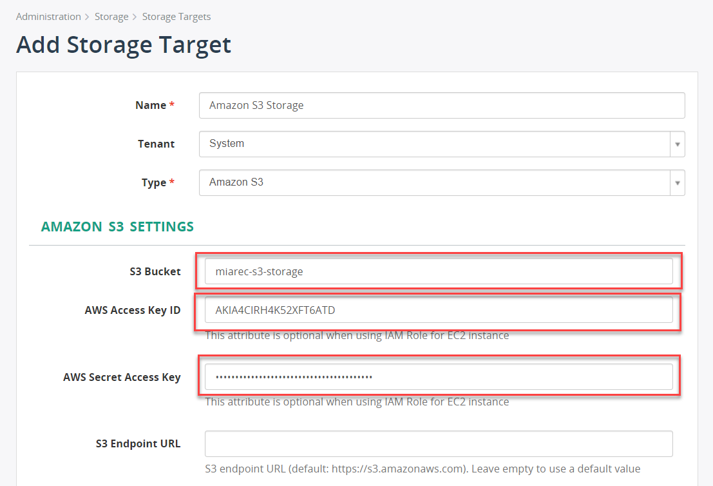Screen dimensions: 713x486
Task: Expand the Tenant dropdown arrow
Action: pyautogui.click(x=677, y=144)
